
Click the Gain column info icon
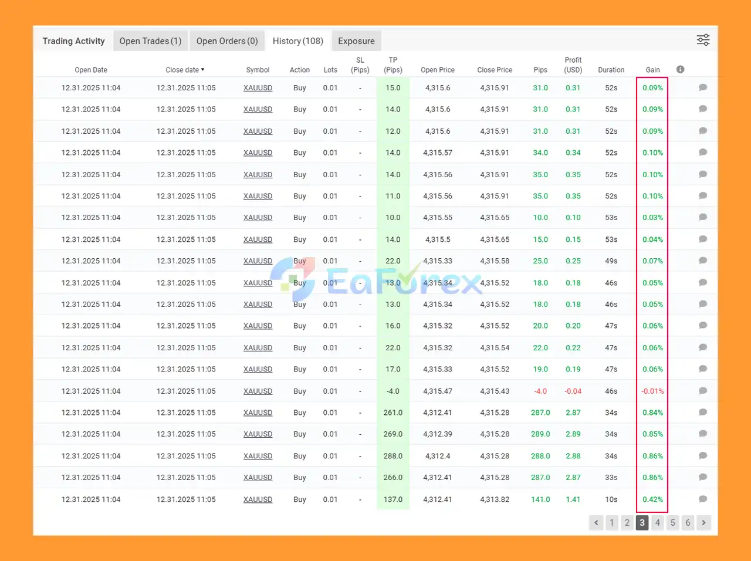pyautogui.click(x=680, y=69)
